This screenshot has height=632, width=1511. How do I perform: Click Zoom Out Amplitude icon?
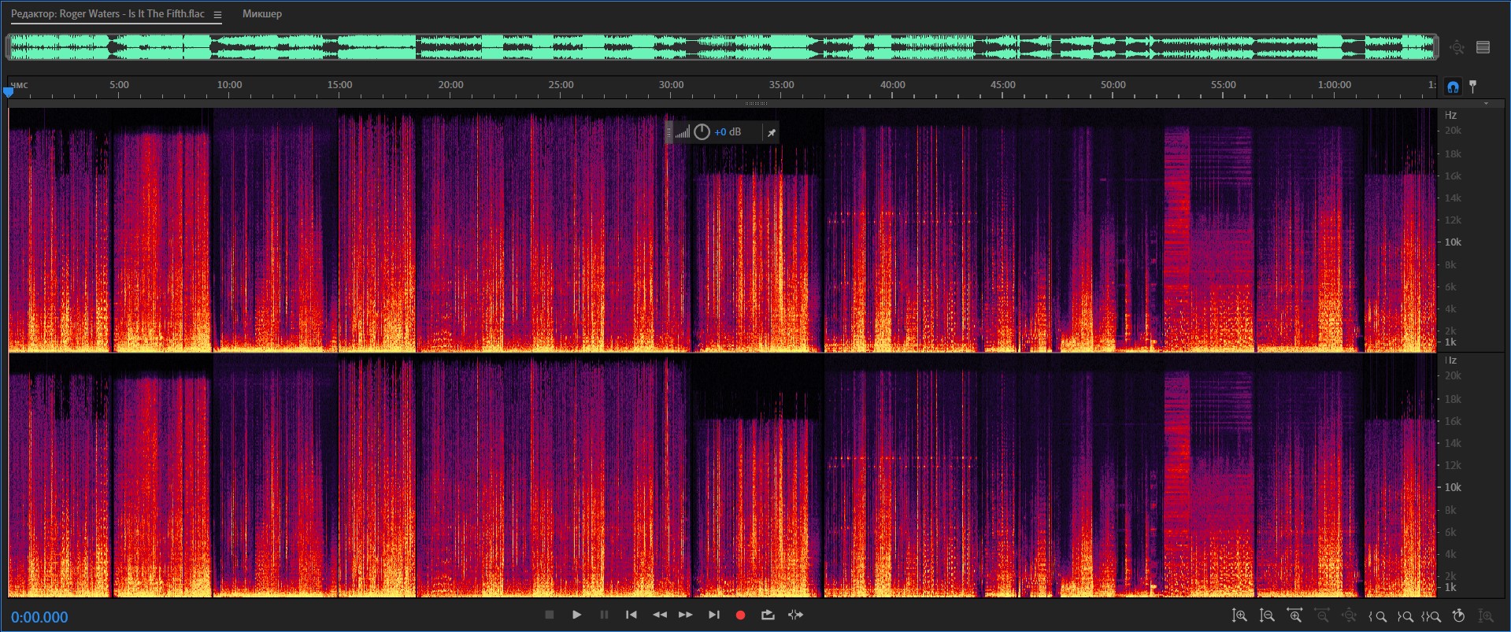pyautogui.click(x=1267, y=616)
